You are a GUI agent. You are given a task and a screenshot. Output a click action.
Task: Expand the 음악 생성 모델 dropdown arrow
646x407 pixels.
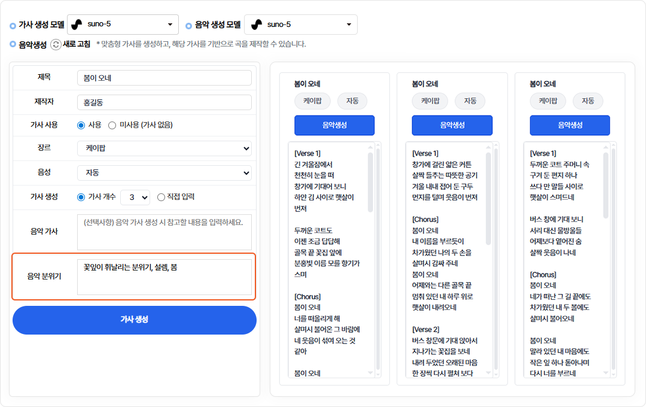(349, 25)
